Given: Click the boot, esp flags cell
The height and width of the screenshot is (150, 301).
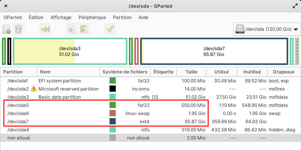Looking at the screenshot, I should pos(278,81).
